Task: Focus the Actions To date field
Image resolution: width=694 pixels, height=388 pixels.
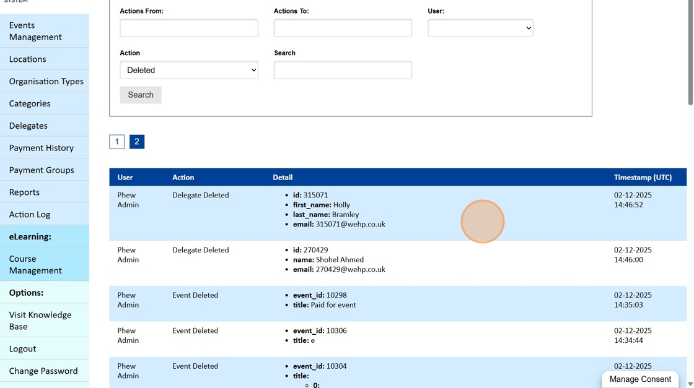Action: [x=343, y=28]
